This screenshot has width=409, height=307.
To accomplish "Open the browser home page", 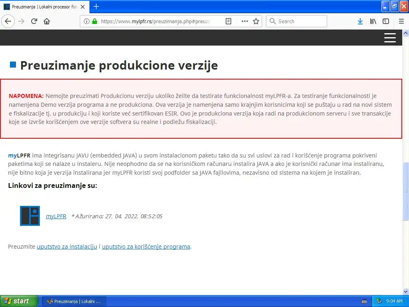I will (47, 21).
